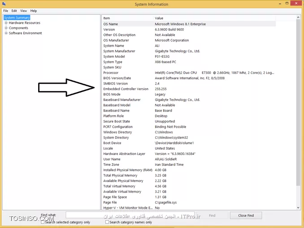Select the Available Physical Memory row
Image resolution: width=304 pixels, height=228 pixels.
pyautogui.click(x=189, y=181)
